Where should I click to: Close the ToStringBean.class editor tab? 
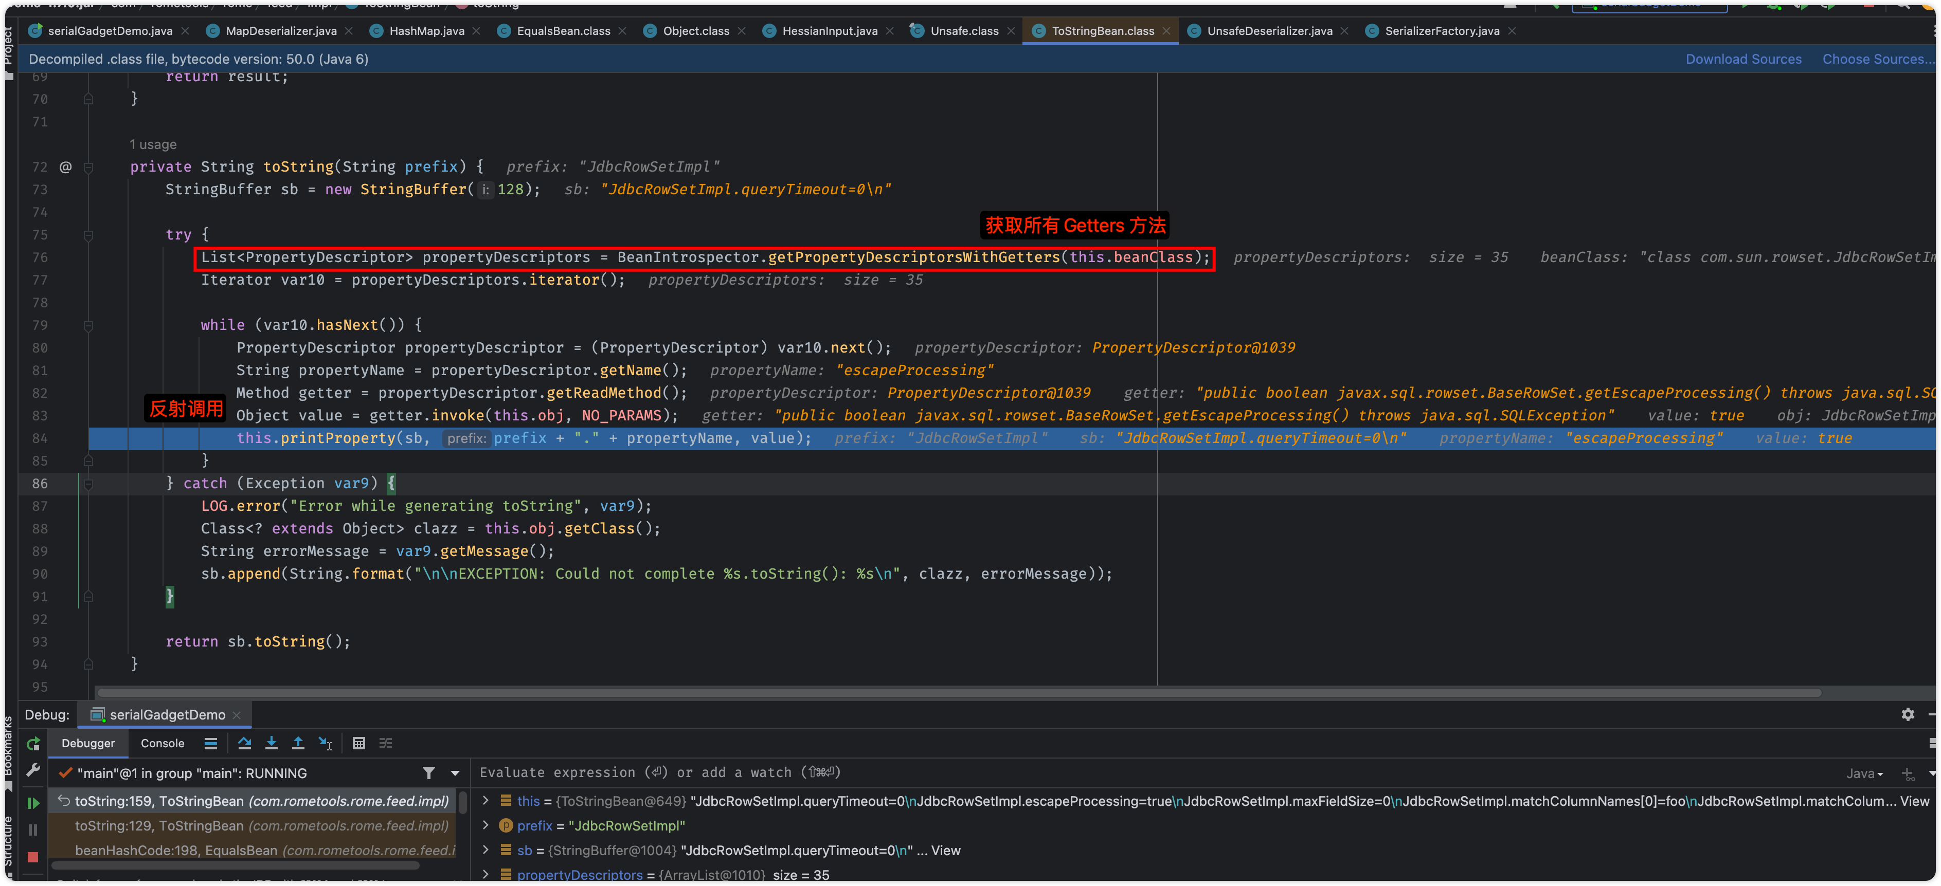(x=1166, y=31)
